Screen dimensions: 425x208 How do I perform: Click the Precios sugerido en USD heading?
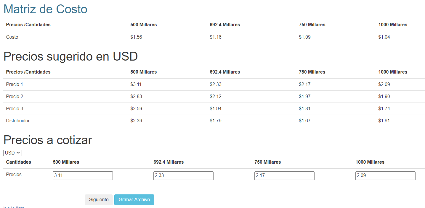pyautogui.click(x=70, y=56)
